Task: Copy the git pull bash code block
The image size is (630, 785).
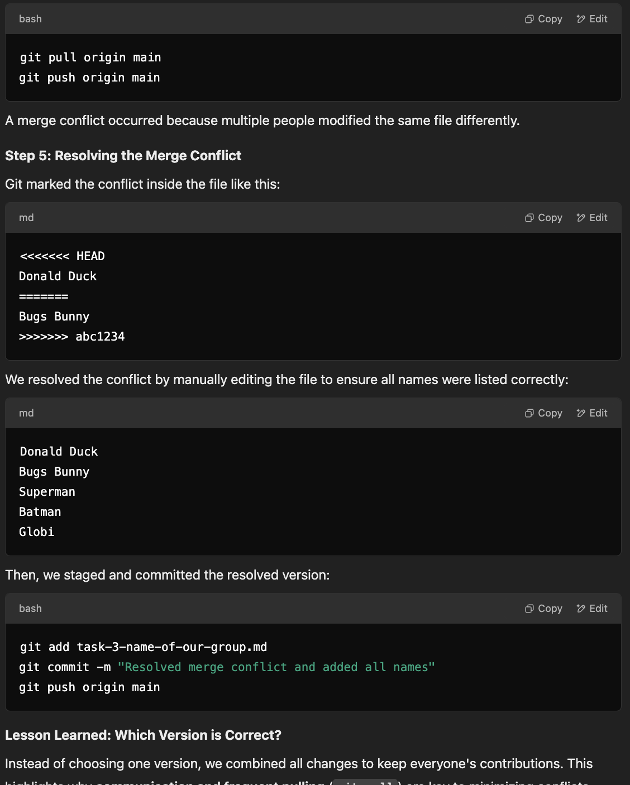Action: tap(543, 19)
